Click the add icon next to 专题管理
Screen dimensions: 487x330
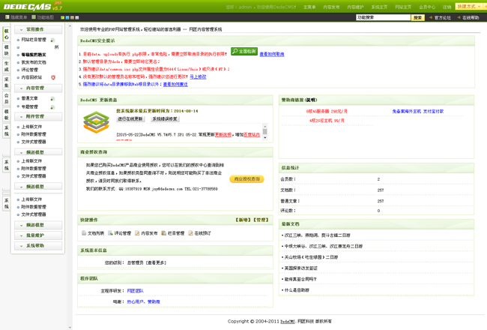(52, 107)
